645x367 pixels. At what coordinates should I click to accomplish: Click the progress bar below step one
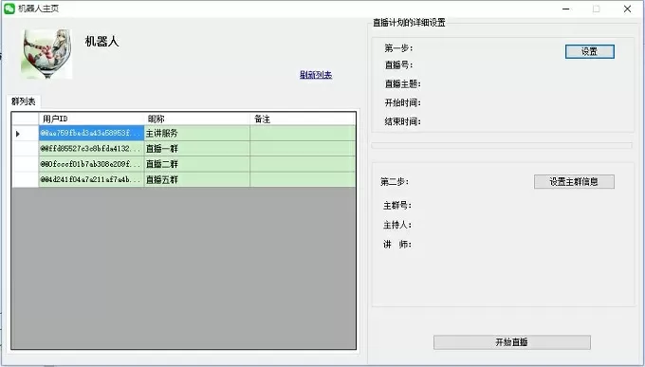(x=502, y=145)
